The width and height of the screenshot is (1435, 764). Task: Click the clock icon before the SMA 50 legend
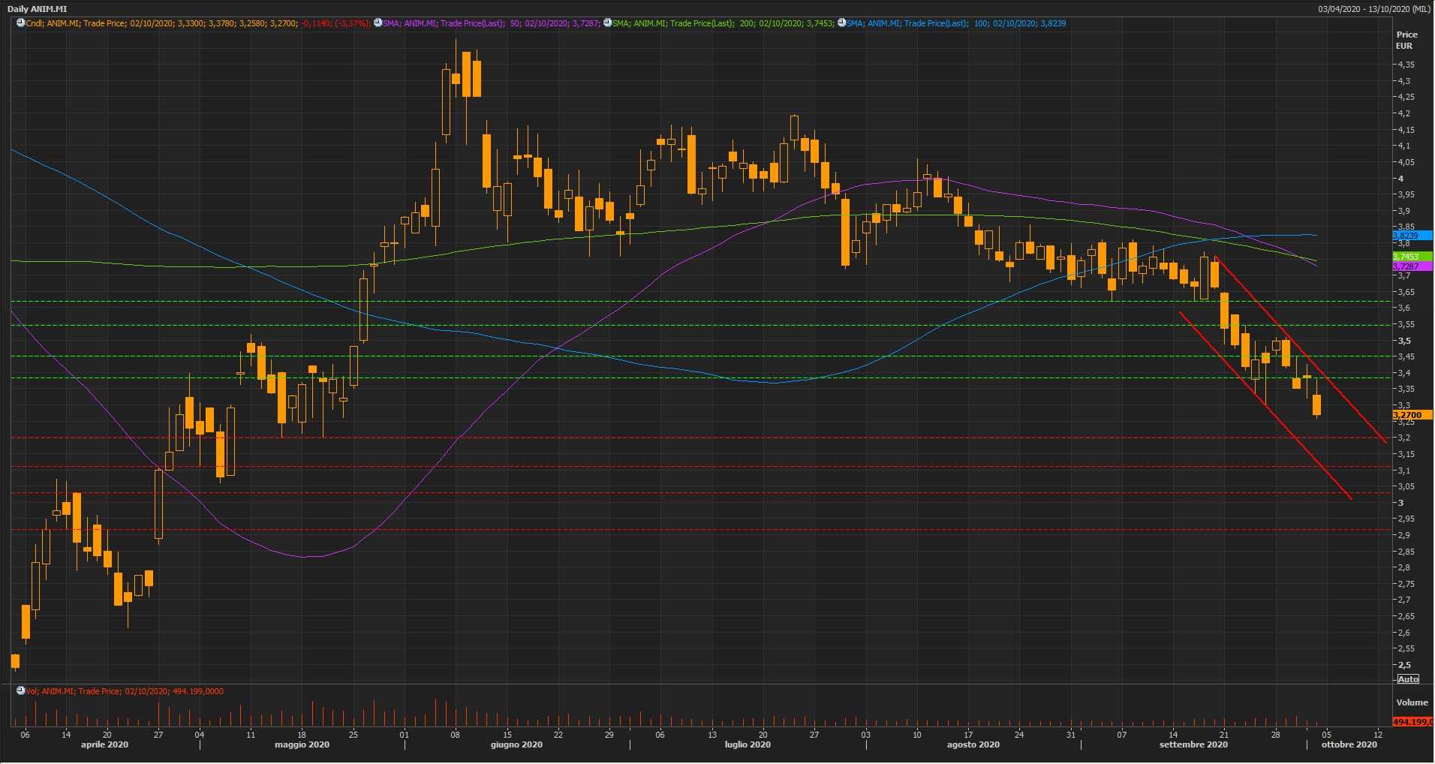(x=378, y=23)
